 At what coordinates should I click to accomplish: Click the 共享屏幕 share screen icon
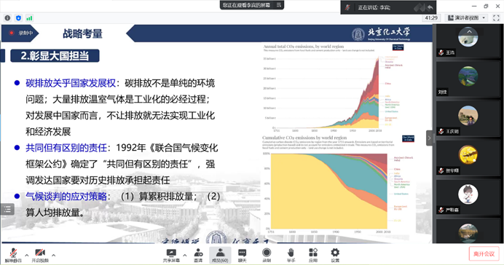171,256
